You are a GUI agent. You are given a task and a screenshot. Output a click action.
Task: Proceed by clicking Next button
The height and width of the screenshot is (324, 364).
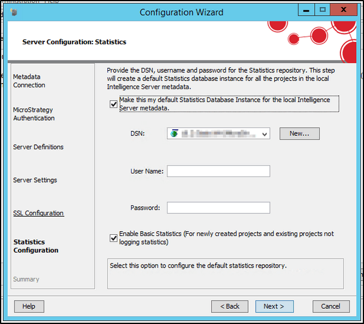(274, 306)
